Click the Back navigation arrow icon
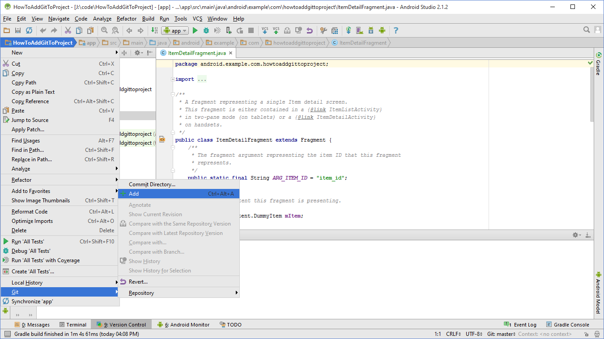Image resolution: width=604 pixels, height=339 pixels. point(129,30)
